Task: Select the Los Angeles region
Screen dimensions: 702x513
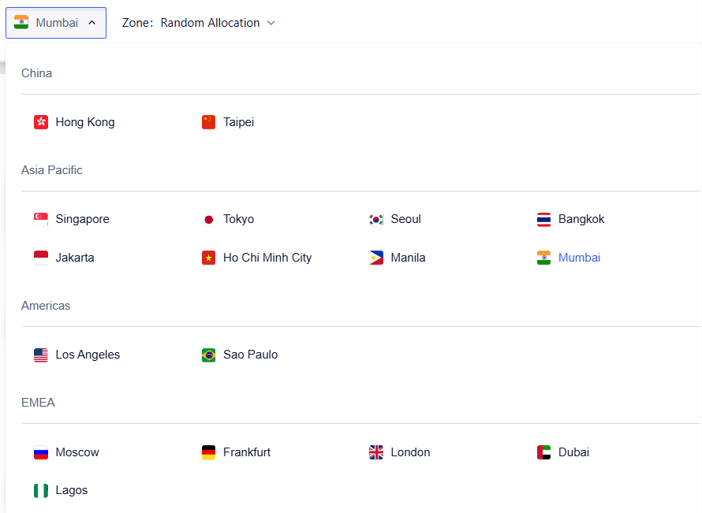Action: (88, 355)
